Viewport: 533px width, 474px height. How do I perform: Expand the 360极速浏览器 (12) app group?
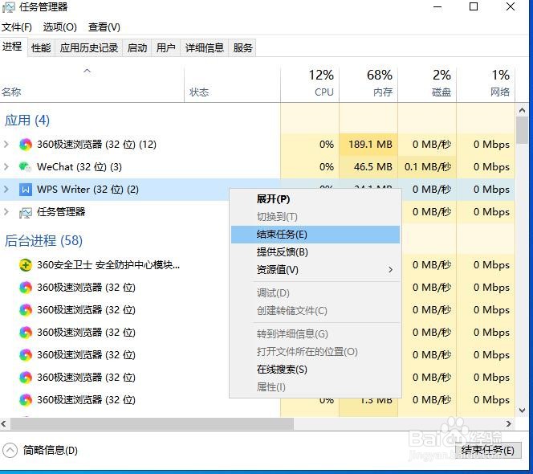(6, 145)
